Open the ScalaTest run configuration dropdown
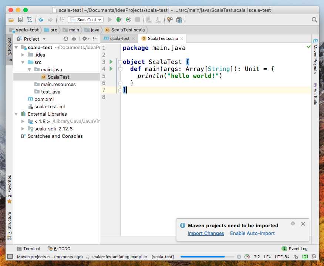Image resolution: width=324 pixels, height=266 pixels. pyautogui.click(x=85, y=20)
